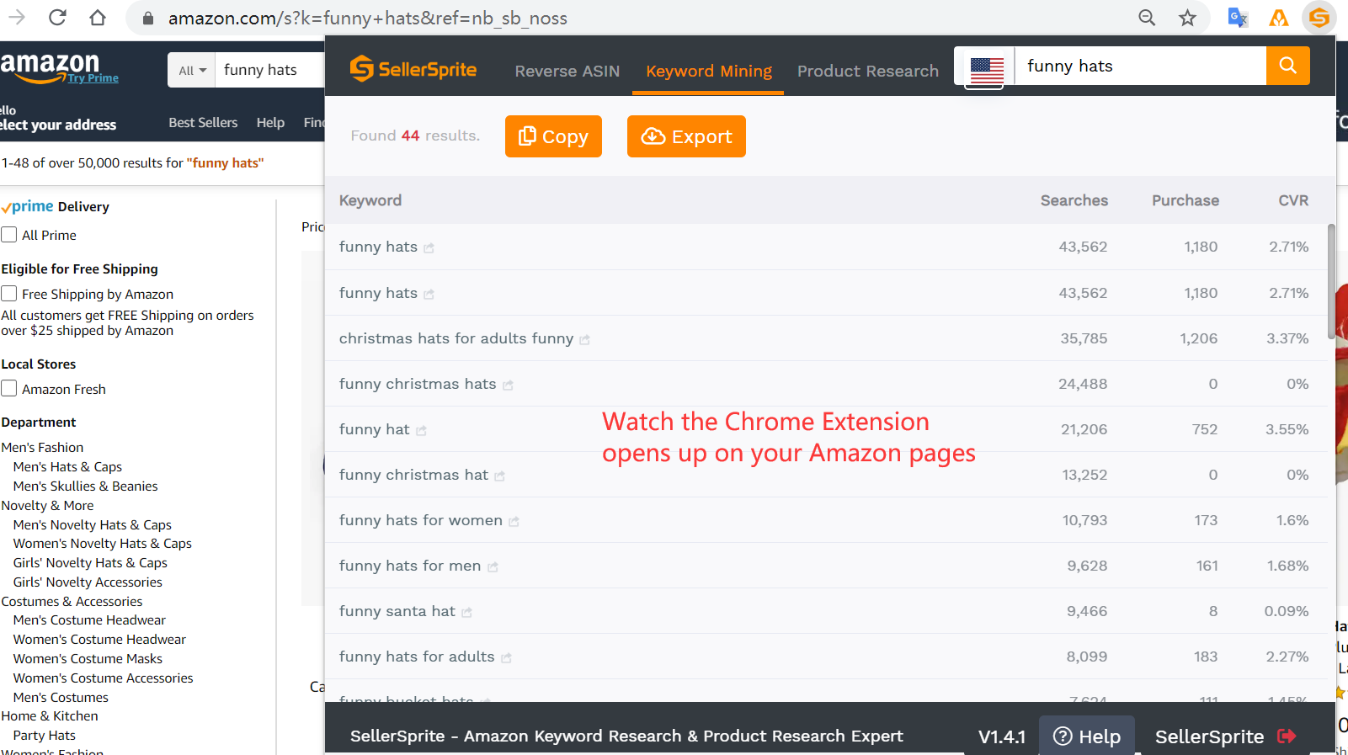Click the browser zoom magnifier icon

[x=1147, y=18]
